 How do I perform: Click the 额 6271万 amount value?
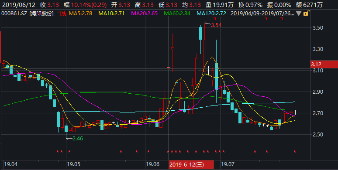[309, 5]
